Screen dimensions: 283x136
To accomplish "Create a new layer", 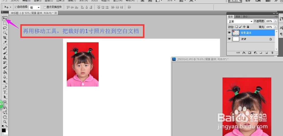I will (x=266, y=53).
